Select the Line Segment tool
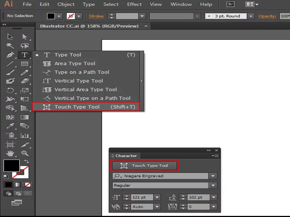The width and height of the screenshot is (290, 217). click(10, 64)
